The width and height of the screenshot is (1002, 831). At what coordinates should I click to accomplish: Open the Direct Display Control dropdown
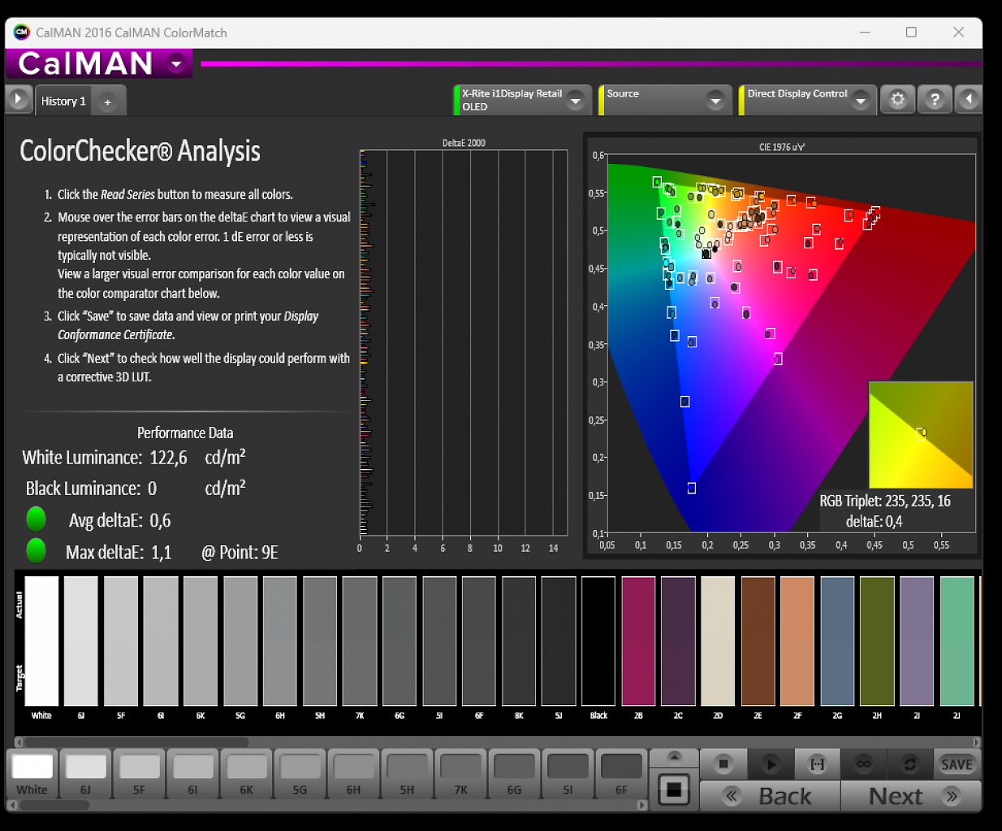point(861,101)
